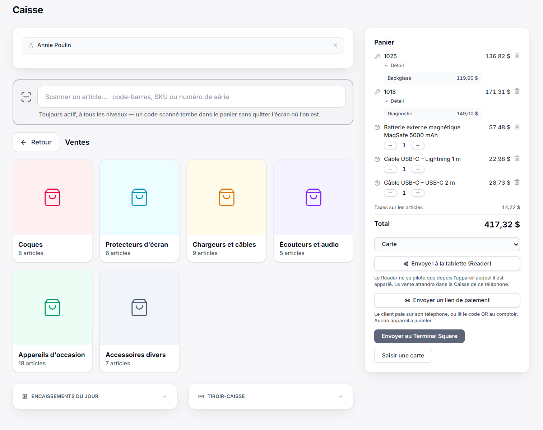Open Appareils d'occasion category bag icon
This screenshot has width=543, height=430.
click(x=52, y=308)
